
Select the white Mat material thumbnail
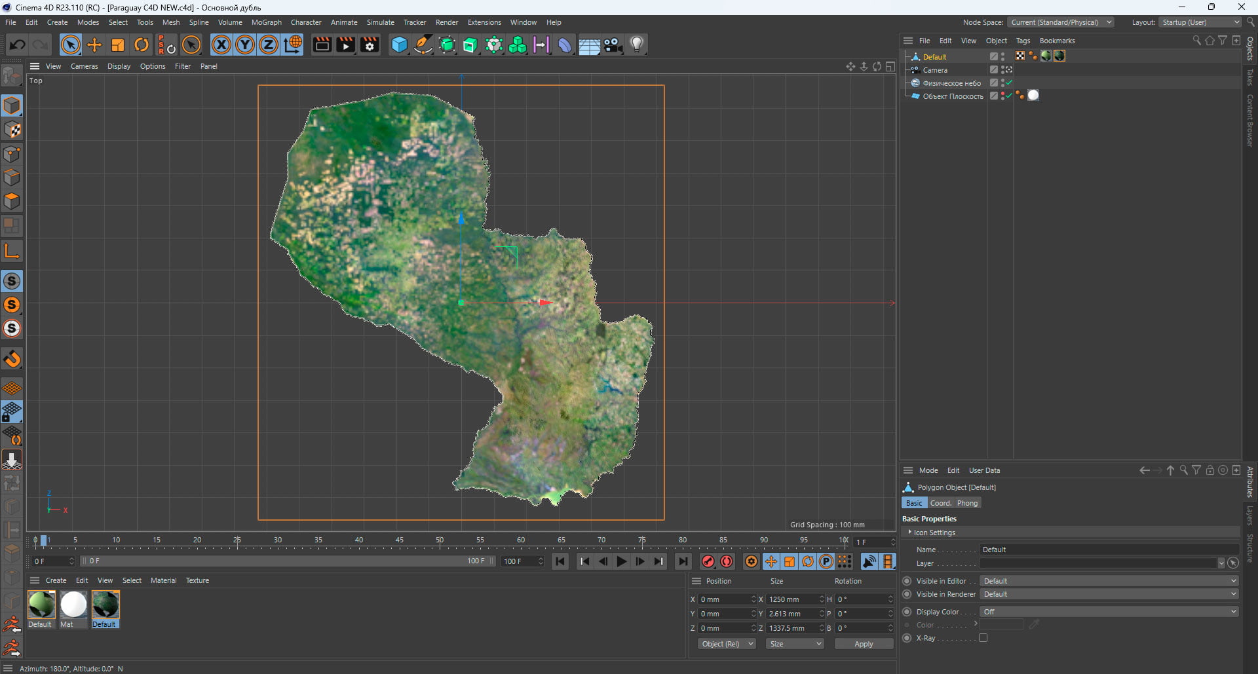point(73,605)
